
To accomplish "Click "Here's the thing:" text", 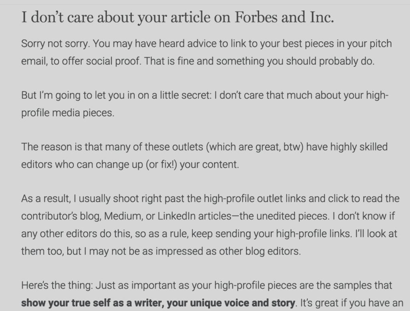I will click(x=57, y=285).
